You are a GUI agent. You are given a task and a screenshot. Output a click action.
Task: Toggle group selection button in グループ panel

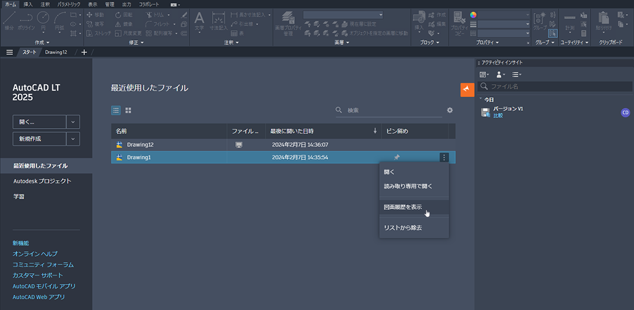[x=553, y=33]
